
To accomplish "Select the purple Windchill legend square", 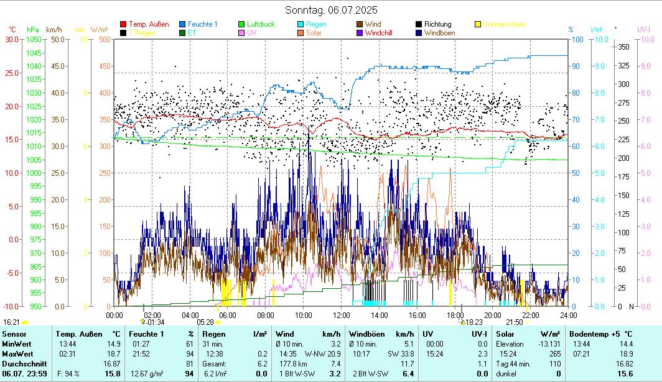I will 359,33.
